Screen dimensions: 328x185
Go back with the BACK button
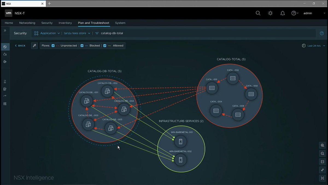pos(20,46)
